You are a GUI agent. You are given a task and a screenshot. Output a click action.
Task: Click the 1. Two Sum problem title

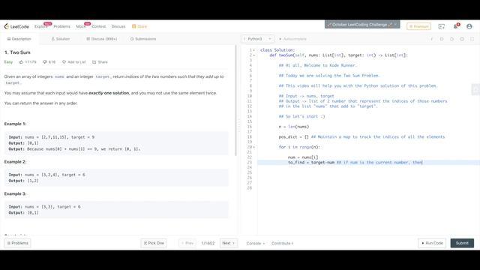coord(17,52)
